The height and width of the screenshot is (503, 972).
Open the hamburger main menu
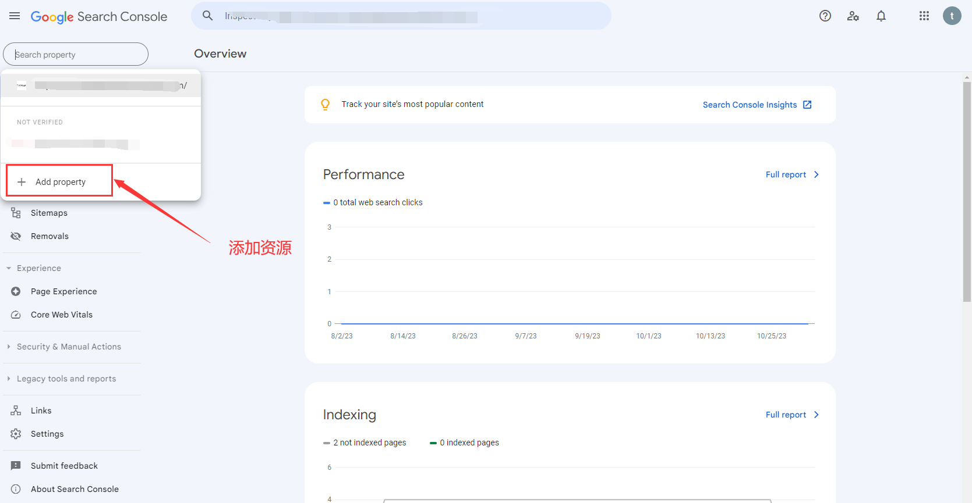15,16
